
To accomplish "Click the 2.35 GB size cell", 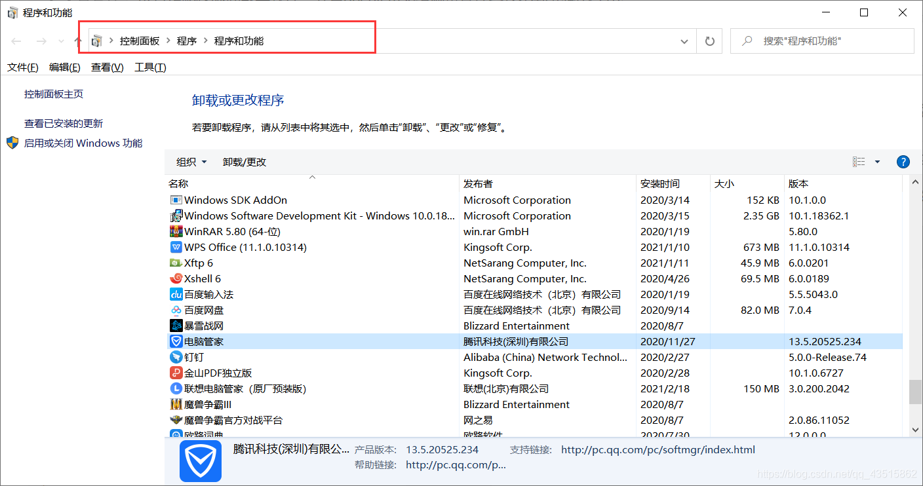I will point(760,215).
